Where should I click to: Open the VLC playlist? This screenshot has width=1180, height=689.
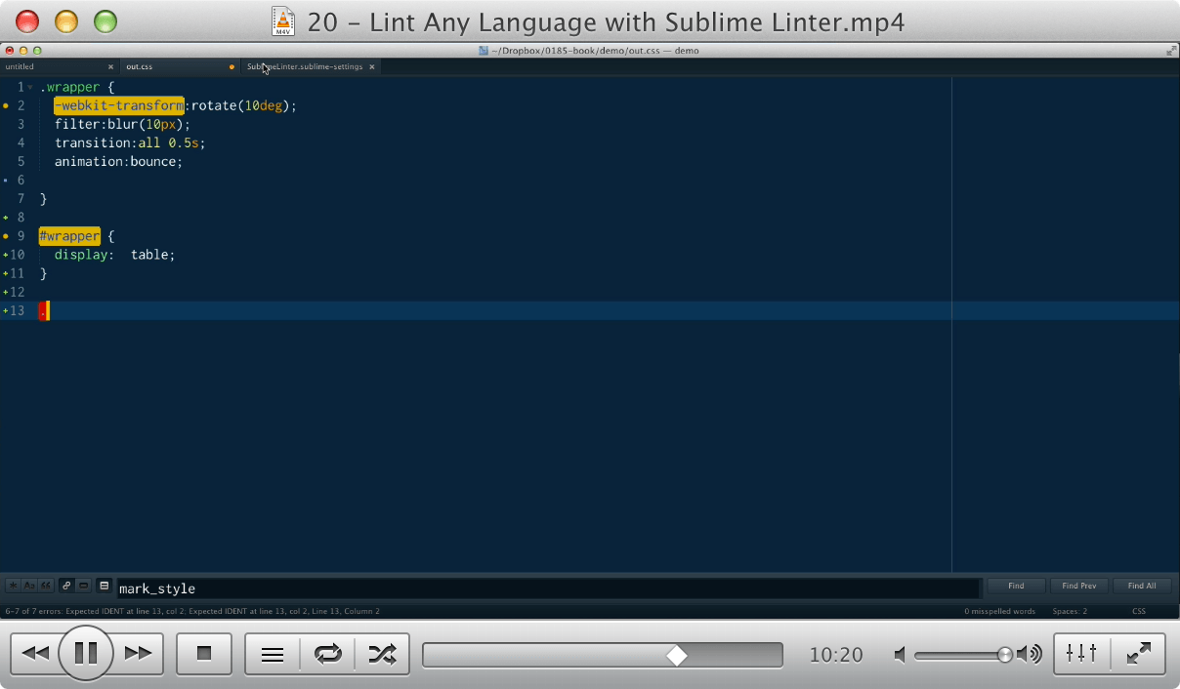click(271, 653)
